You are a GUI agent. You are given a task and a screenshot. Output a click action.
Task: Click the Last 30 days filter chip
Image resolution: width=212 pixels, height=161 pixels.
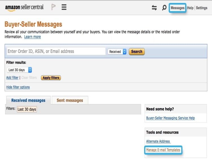point(27,109)
